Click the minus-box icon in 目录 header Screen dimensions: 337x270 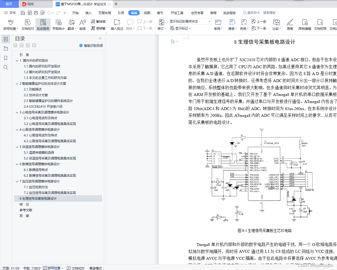coord(34,45)
